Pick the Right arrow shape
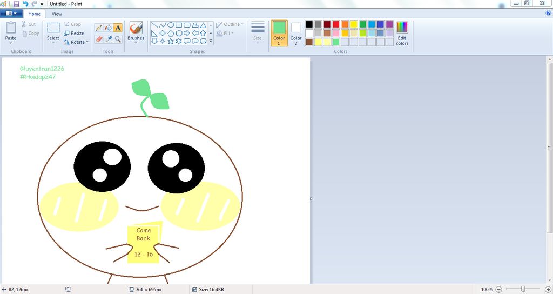The image size is (553, 294). 187,33
